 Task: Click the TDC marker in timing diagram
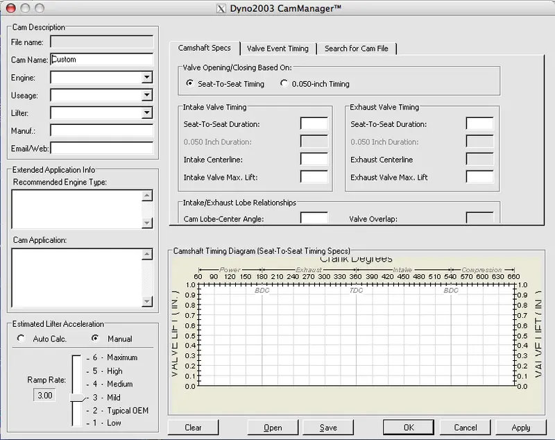(356, 290)
